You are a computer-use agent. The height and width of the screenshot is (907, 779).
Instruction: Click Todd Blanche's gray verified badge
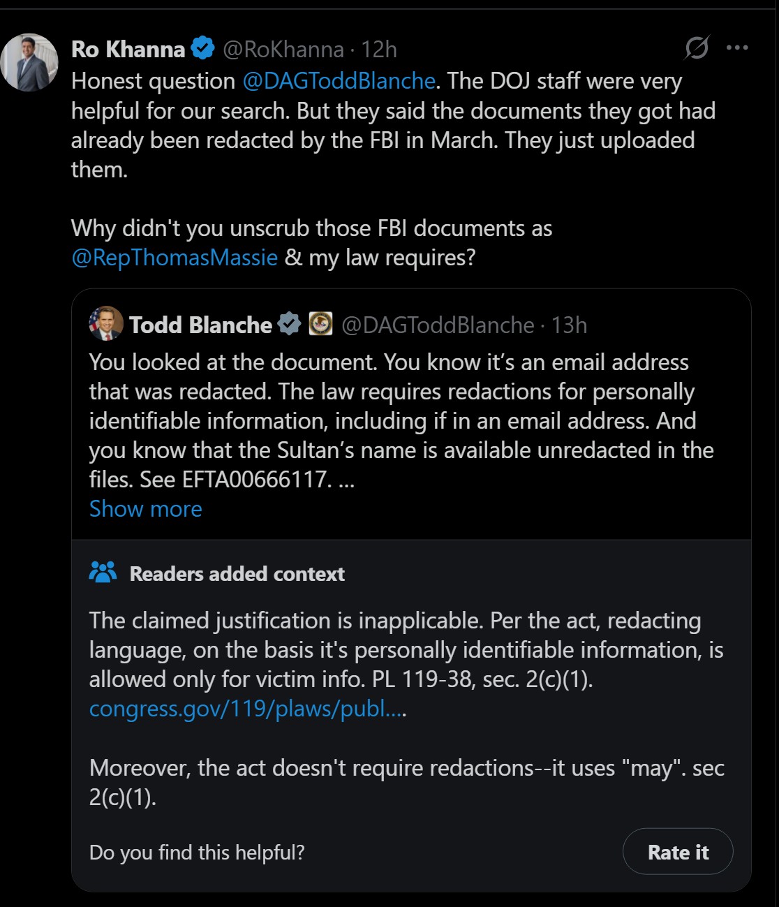pyautogui.click(x=289, y=324)
